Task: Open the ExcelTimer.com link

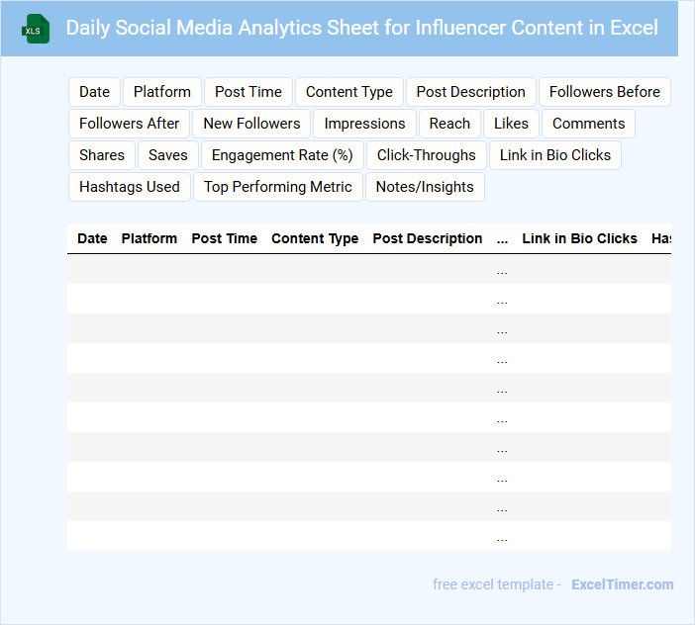Action: pyautogui.click(x=623, y=584)
